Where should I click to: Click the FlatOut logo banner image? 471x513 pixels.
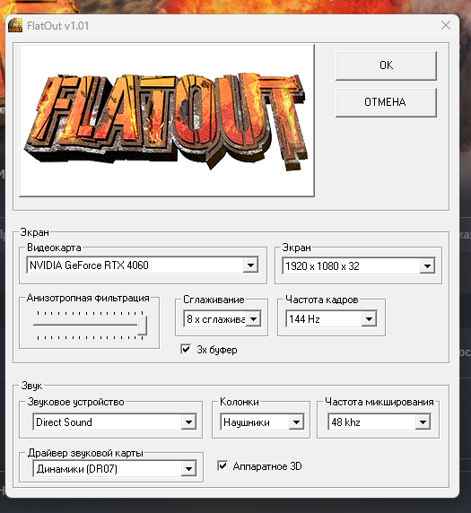click(x=167, y=121)
